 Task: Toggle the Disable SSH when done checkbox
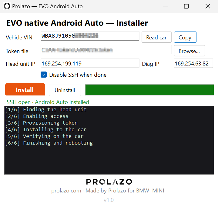click(x=44, y=75)
